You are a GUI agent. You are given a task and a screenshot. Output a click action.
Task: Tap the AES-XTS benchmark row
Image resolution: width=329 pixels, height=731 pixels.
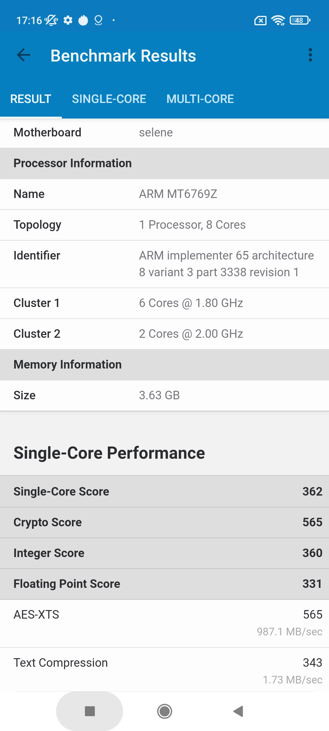coord(164,623)
